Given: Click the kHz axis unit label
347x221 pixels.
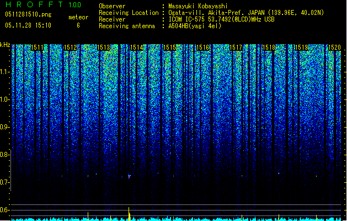Looking at the screenshot, I should point(5,45).
